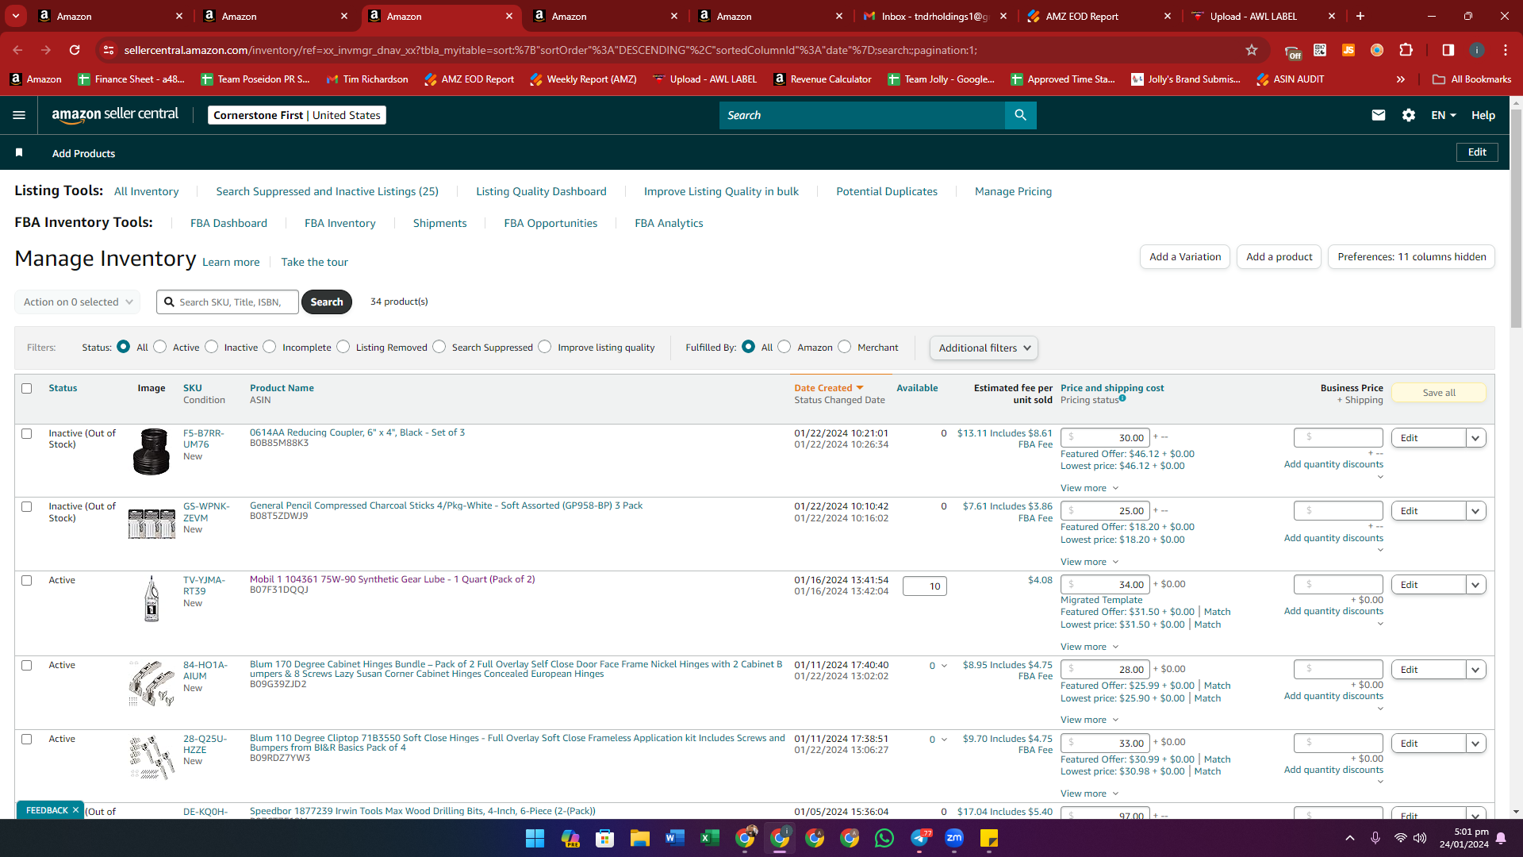Viewport: 1523px width, 857px height.
Task: Open the FBA Inventory tool link
Action: 340,223
